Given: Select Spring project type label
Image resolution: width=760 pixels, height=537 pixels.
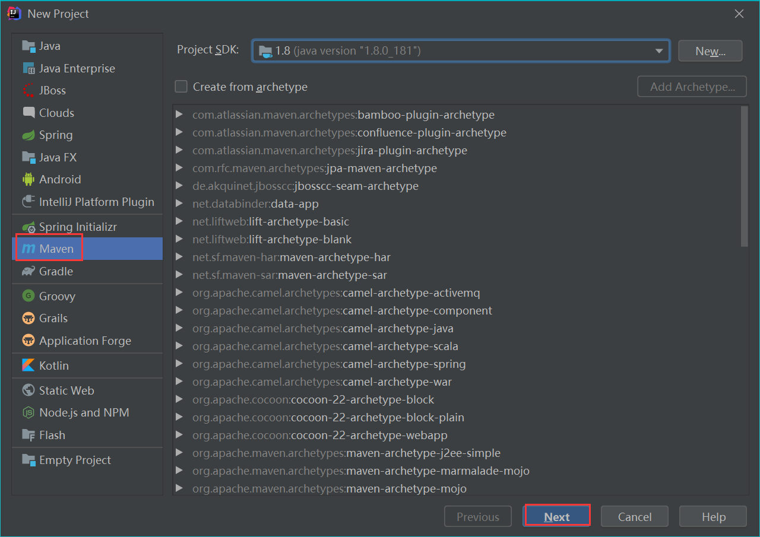Looking at the screenshot, I should tap(56, 135).
